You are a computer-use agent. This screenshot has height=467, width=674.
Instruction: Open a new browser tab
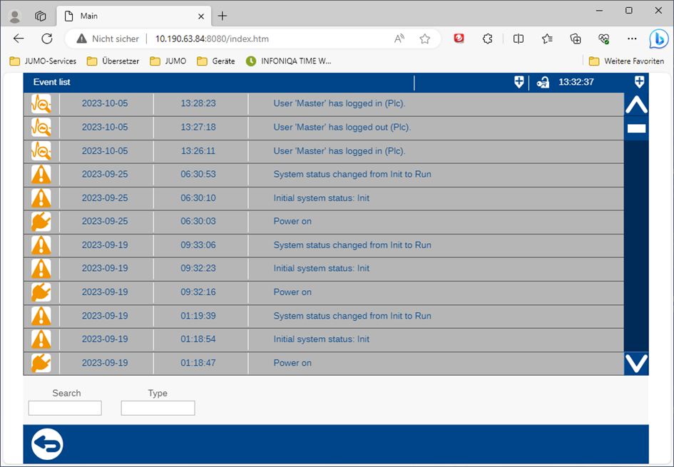[x=223, y=16]
